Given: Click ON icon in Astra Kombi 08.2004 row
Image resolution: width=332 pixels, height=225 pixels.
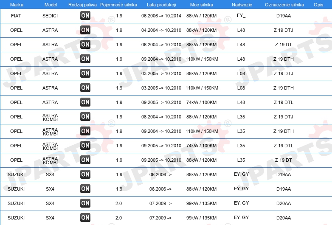Looking at the screenshot, I should [x=85, y=116].
